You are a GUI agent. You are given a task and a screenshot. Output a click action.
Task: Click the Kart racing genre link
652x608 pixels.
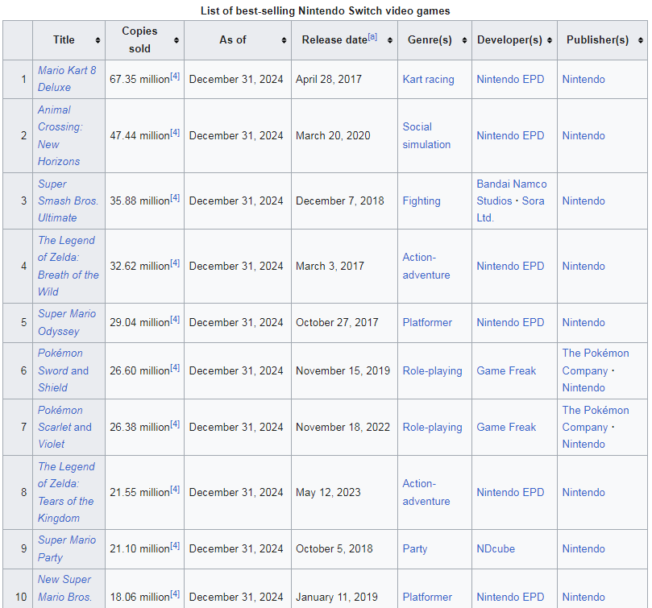(x=428, y=79)
